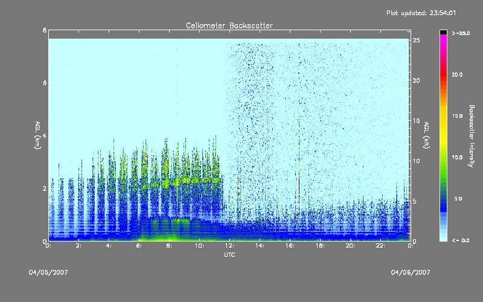Click the start date 04/05/2007 label

(48, 272)
